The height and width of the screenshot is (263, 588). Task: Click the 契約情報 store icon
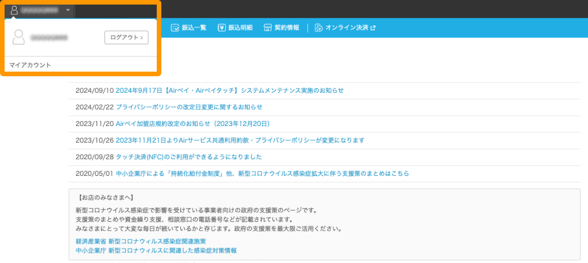click(x=267, y=28)
